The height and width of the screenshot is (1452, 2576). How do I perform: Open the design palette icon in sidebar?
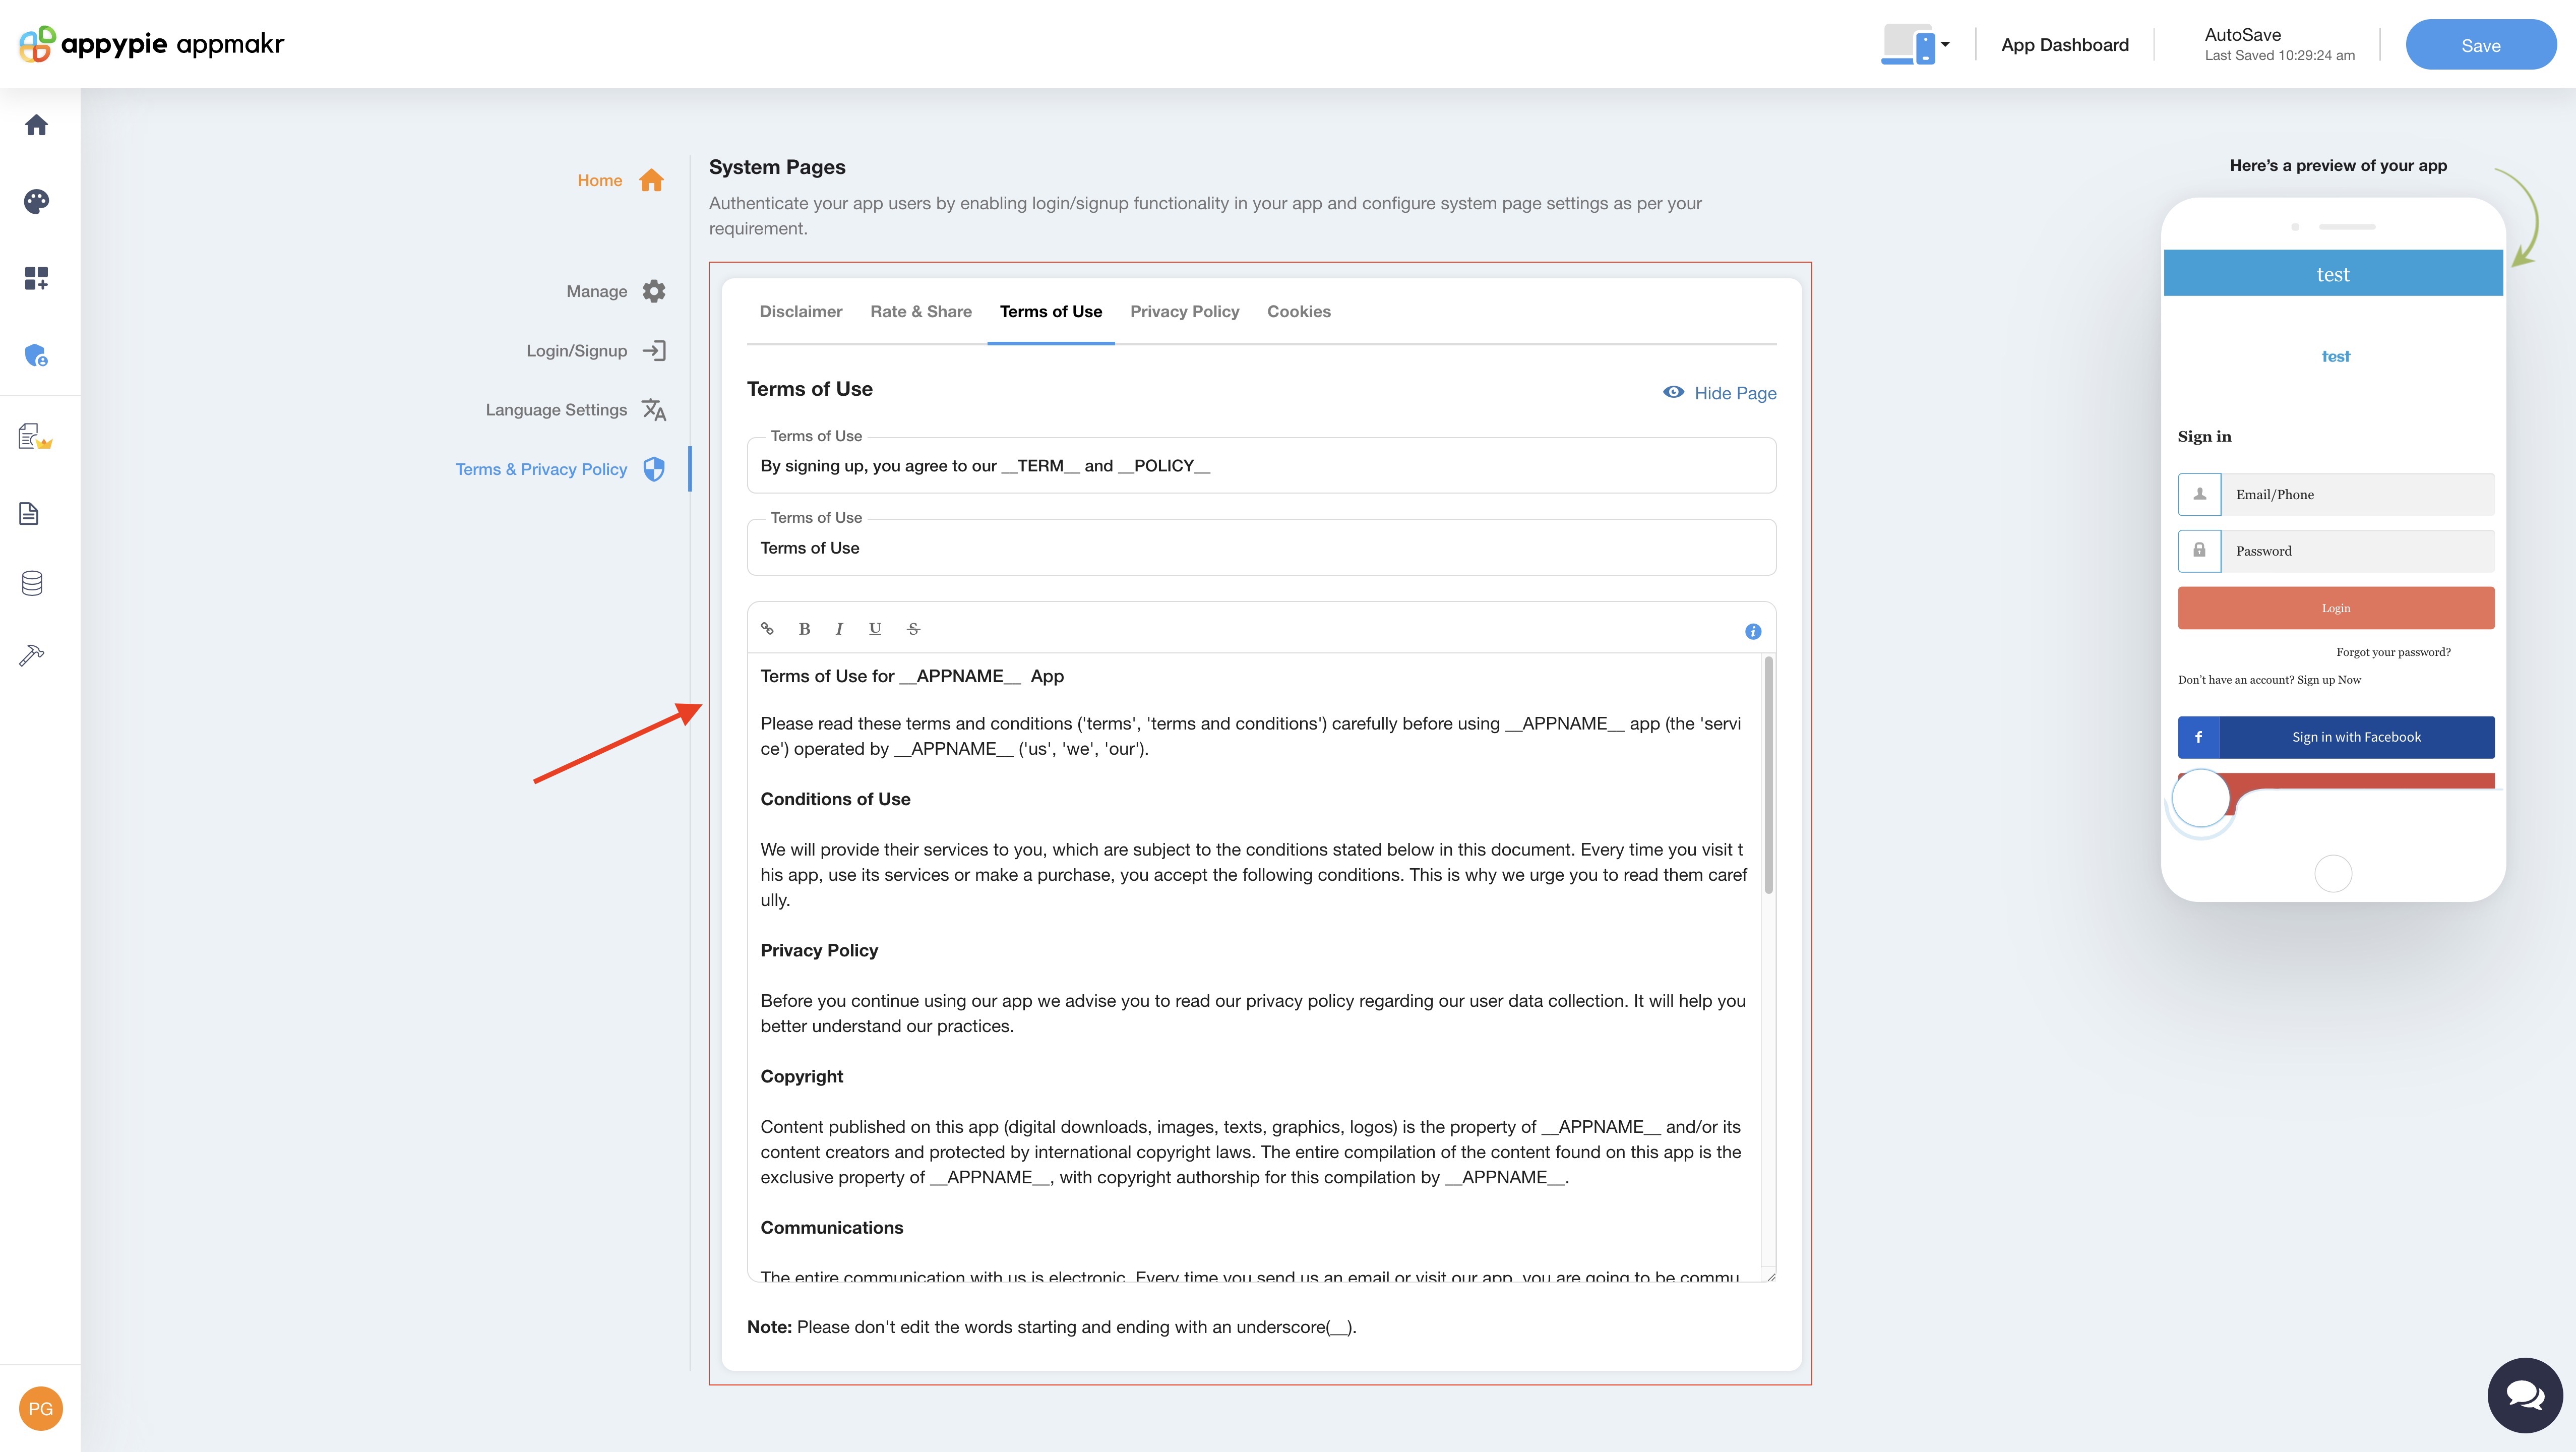[37, 201]
